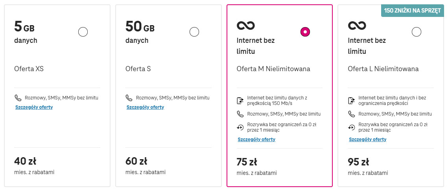Choose the Oferta L Nielimitowana radio button
This screenshot has width=448, height=191.
click(x=416, y=32)
